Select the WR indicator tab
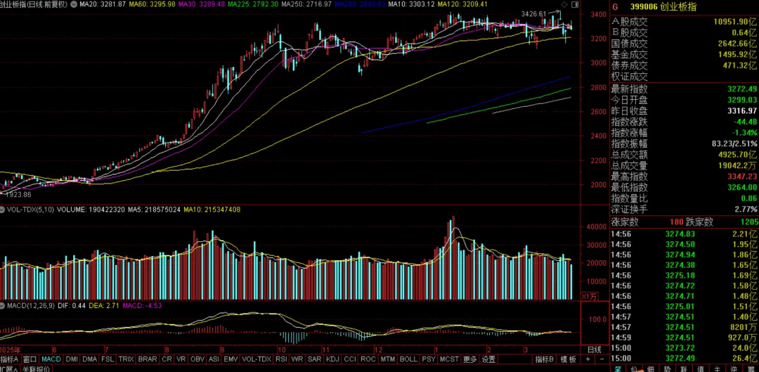Image resolution: width=759 pixels, height=372 pixels. (x=297, y=359)
